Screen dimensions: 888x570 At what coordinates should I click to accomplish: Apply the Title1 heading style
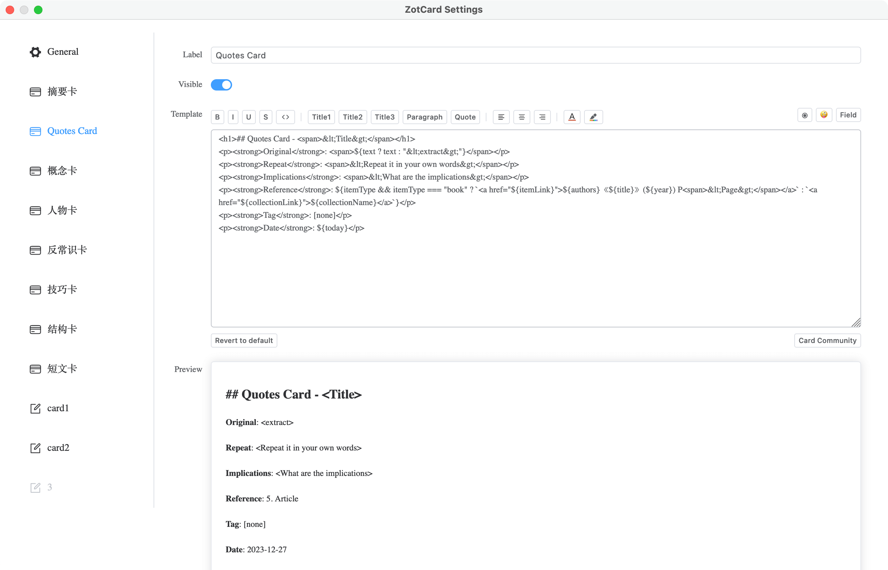pos(321,117)
